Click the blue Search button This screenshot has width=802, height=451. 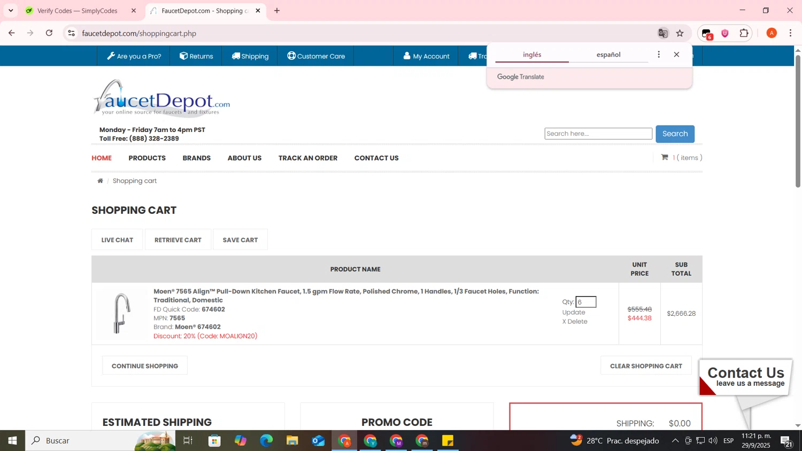tap(675, 134)
